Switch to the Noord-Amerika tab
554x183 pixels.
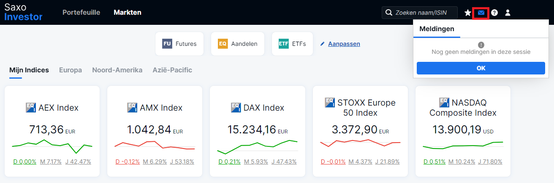[x=117, y=70]
